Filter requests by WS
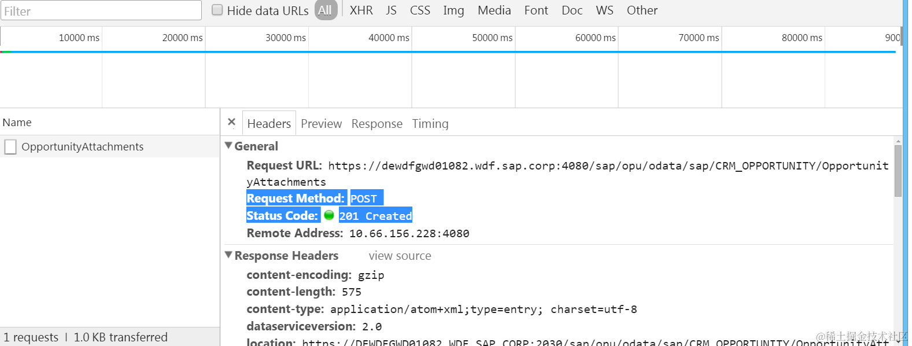The height and width of the screenshot is (346, 912). point(605,10)
